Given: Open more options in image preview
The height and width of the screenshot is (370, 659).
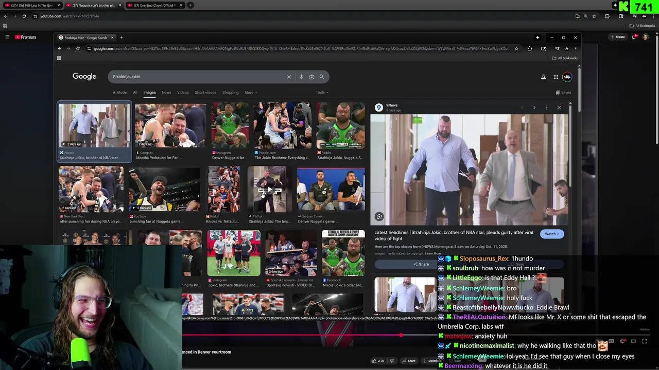Looking at the screenshot, I should (546, 107).
